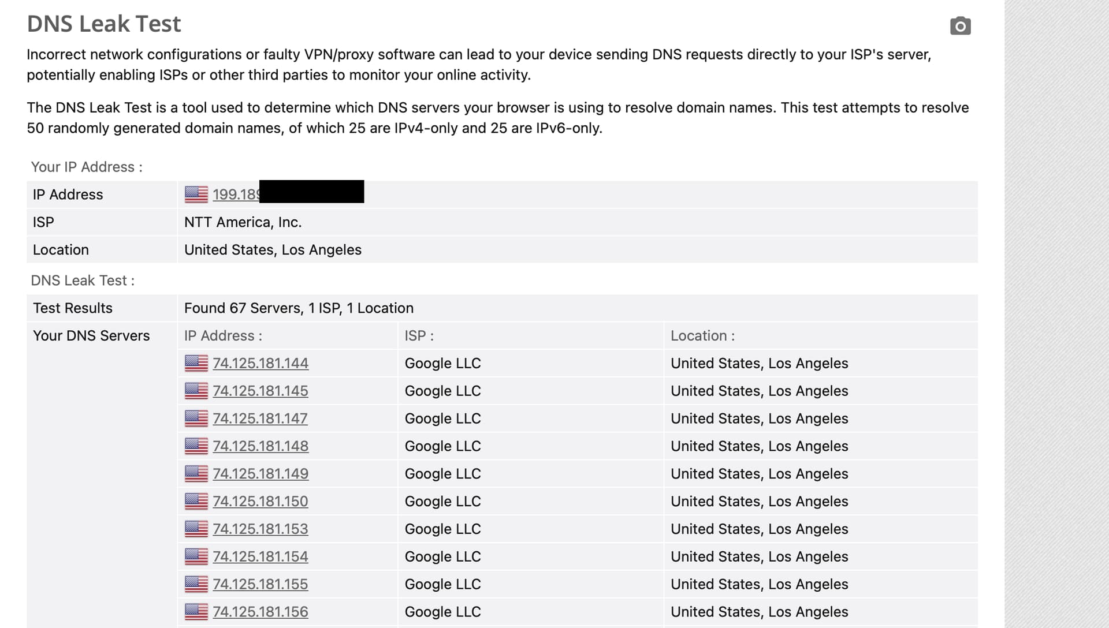This screenshot has width=1109, height=628.
Task: Open DNS server link 74.125.181.144
Action: (x=260, y=363)
